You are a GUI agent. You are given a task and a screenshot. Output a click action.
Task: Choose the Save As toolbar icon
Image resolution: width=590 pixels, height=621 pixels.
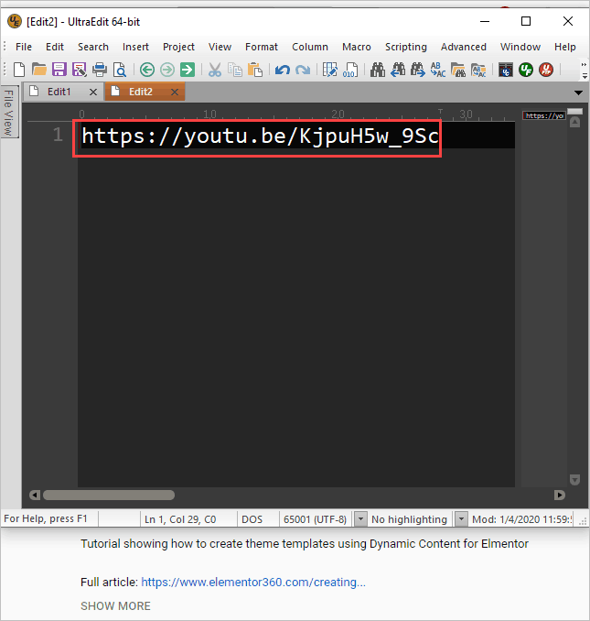80,70
